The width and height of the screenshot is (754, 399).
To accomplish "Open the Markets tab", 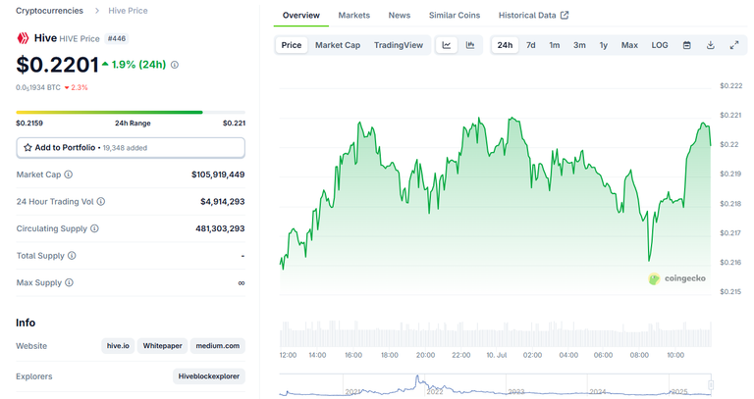I will point(353,16).
